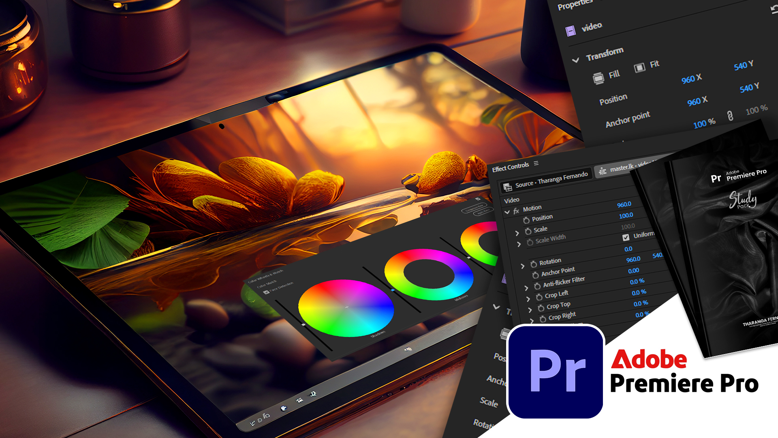
Task: Click the Adobe Premiere Pro logo
Action: (555, 372)
